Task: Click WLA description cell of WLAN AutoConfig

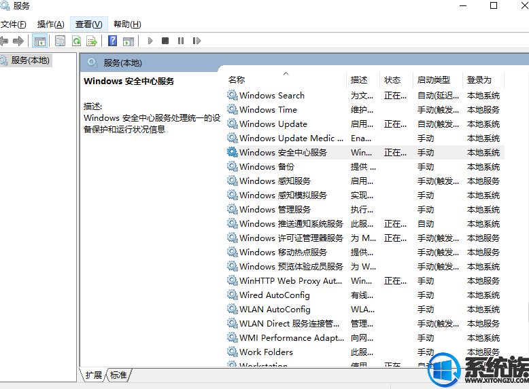Action: click(x=362, y=309)
